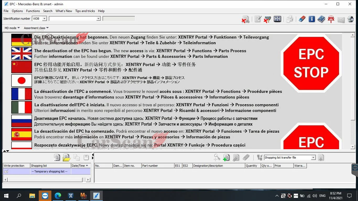Click the Shopping list column header
The image size is (358, 201).
[x=51, y=166]
